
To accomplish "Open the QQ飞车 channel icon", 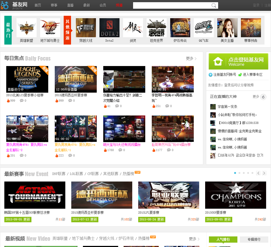I will (204, 28).
